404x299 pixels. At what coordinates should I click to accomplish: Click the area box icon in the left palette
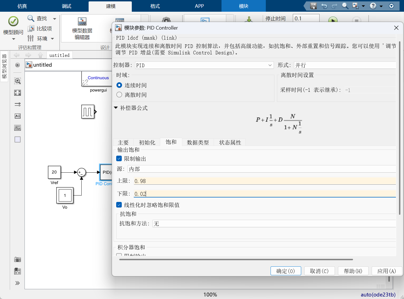coord(18,139)
